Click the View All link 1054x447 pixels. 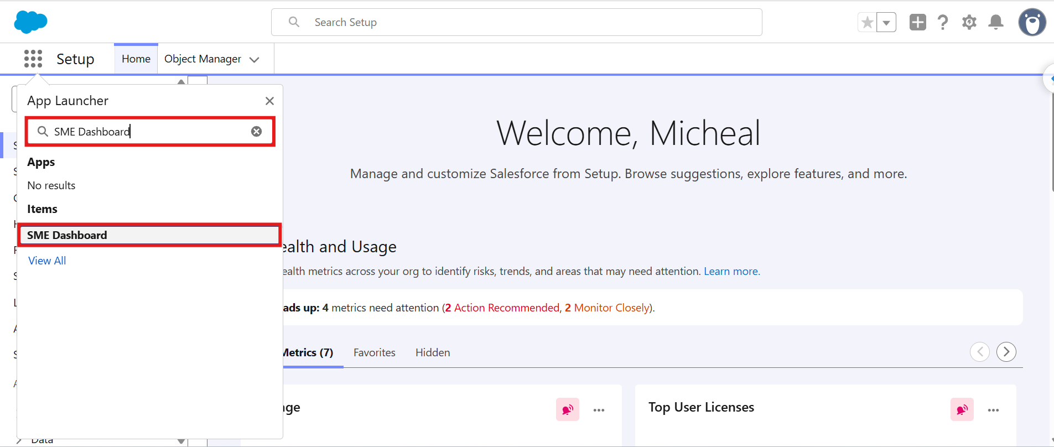pyautogui.click(x=47, y=261)
